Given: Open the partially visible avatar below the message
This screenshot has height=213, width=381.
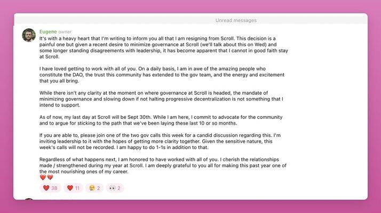Looking at the screenshot, I should (29, 199).
